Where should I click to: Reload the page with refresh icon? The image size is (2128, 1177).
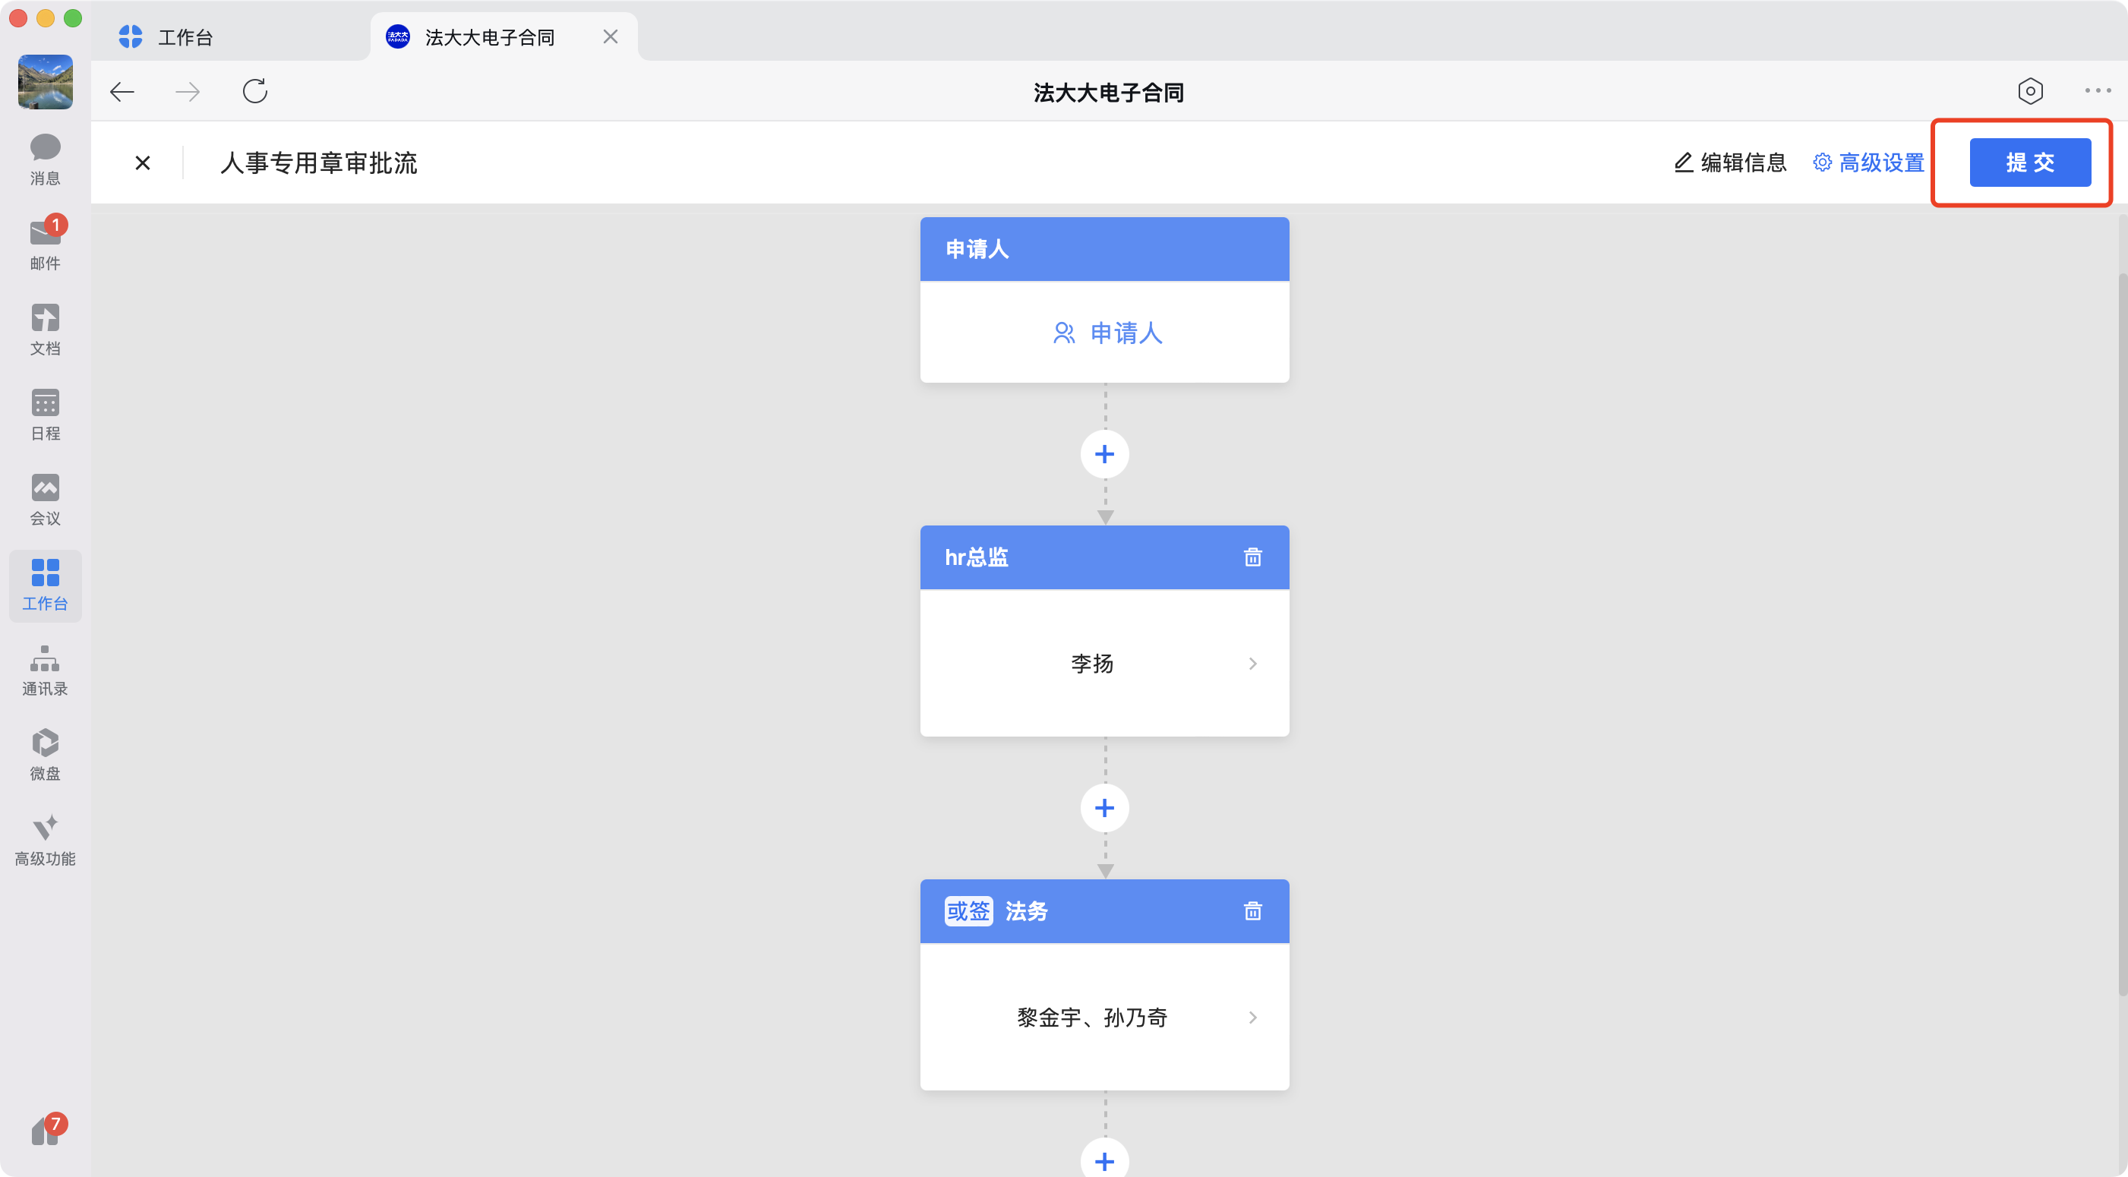pyautogui.click(x=254, y=91)
